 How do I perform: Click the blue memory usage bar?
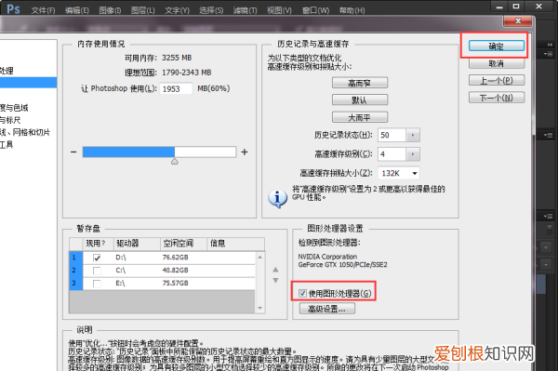[128, 152]
